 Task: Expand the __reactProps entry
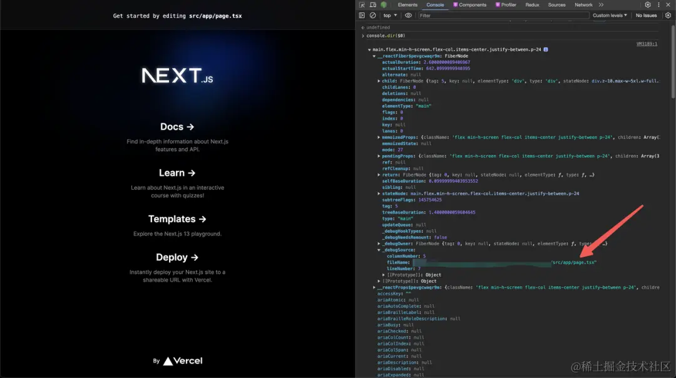tap(374, 287)
